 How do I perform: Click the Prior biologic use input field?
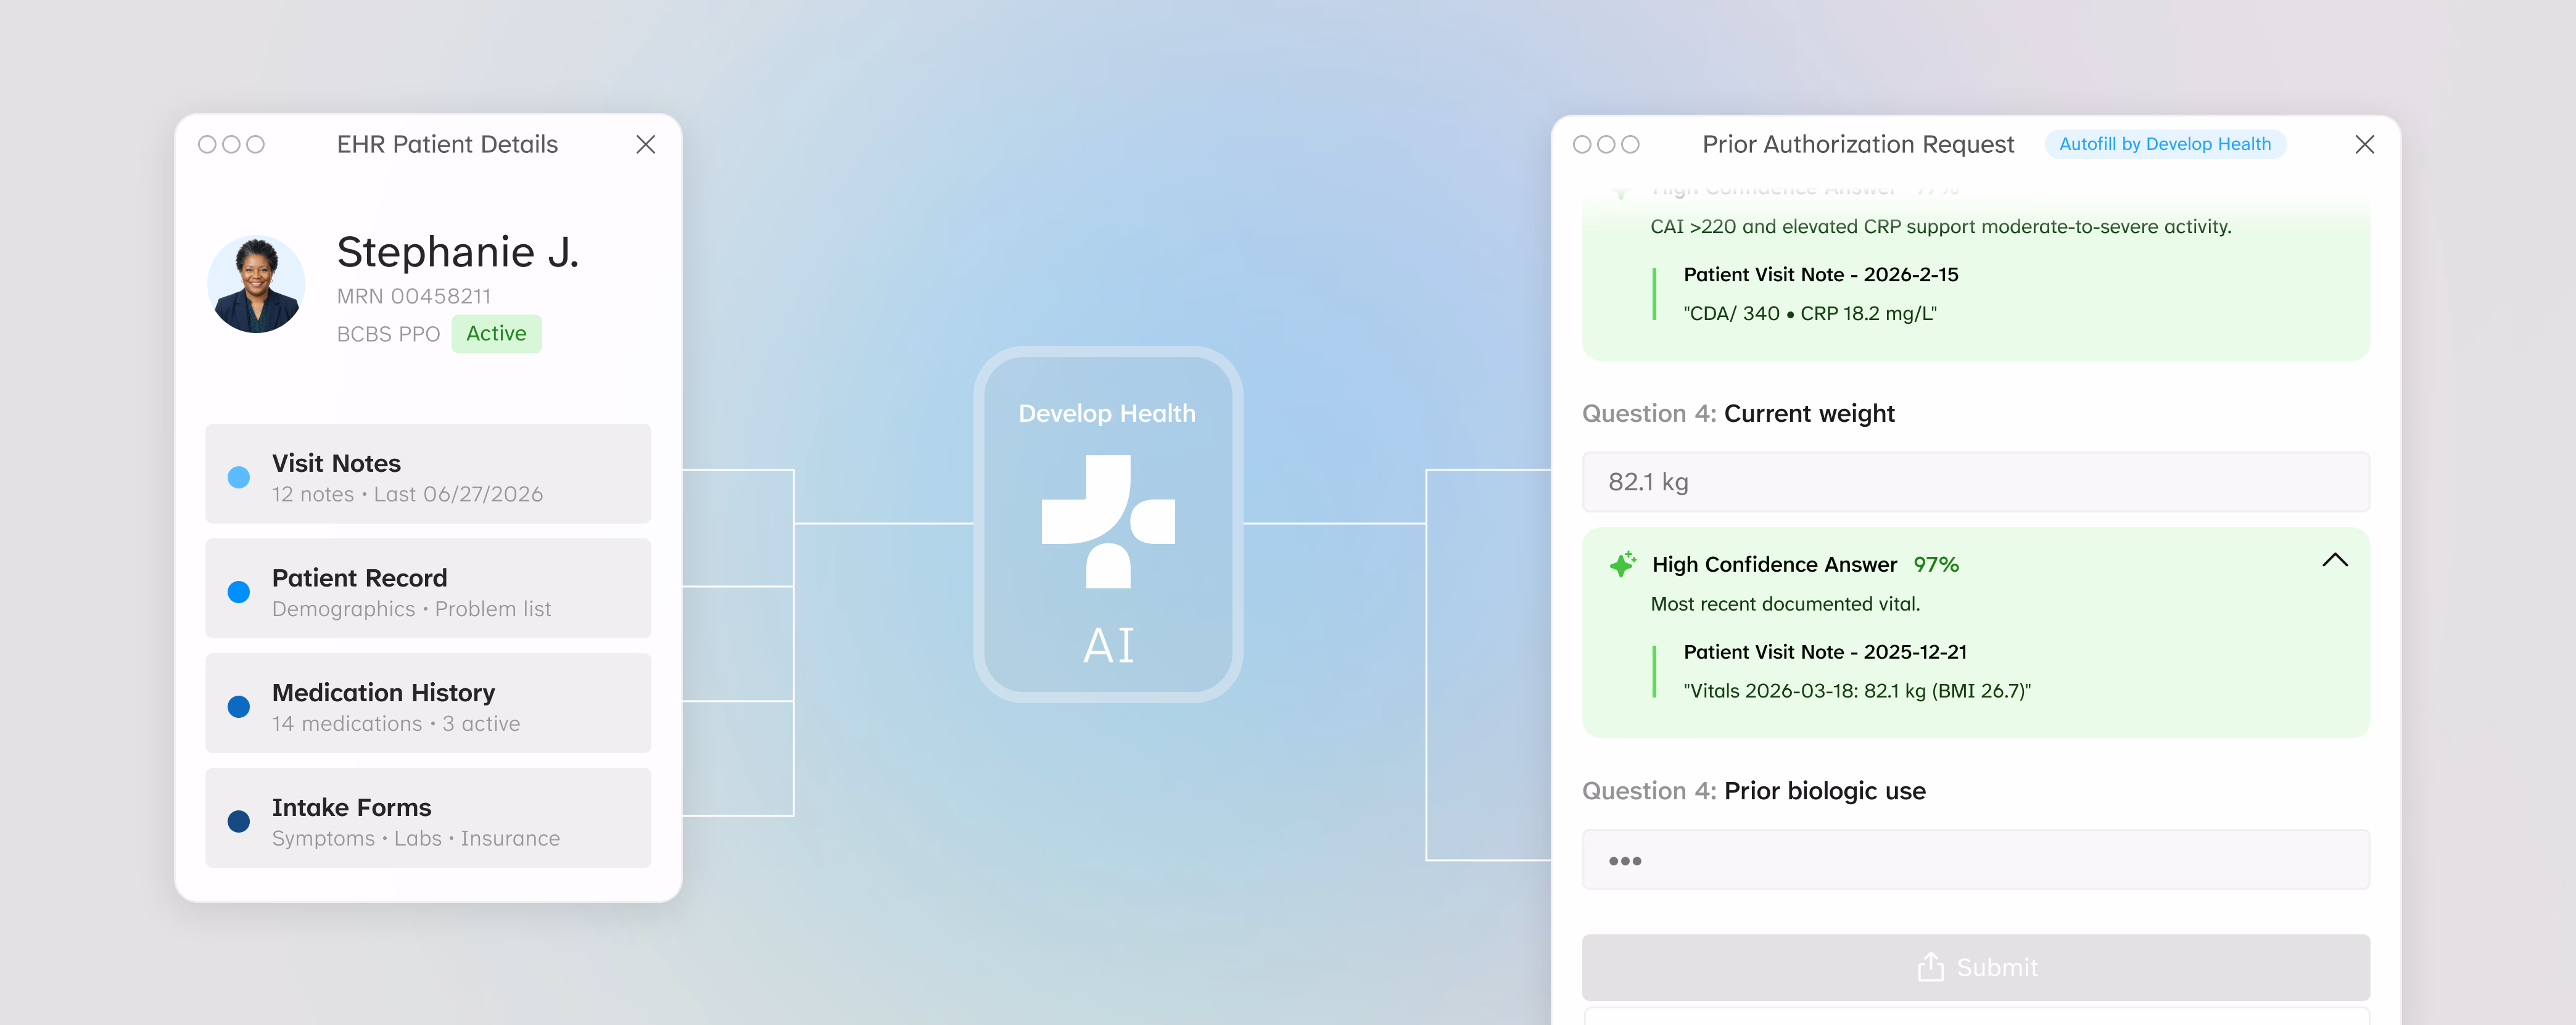click(1976, 859)
